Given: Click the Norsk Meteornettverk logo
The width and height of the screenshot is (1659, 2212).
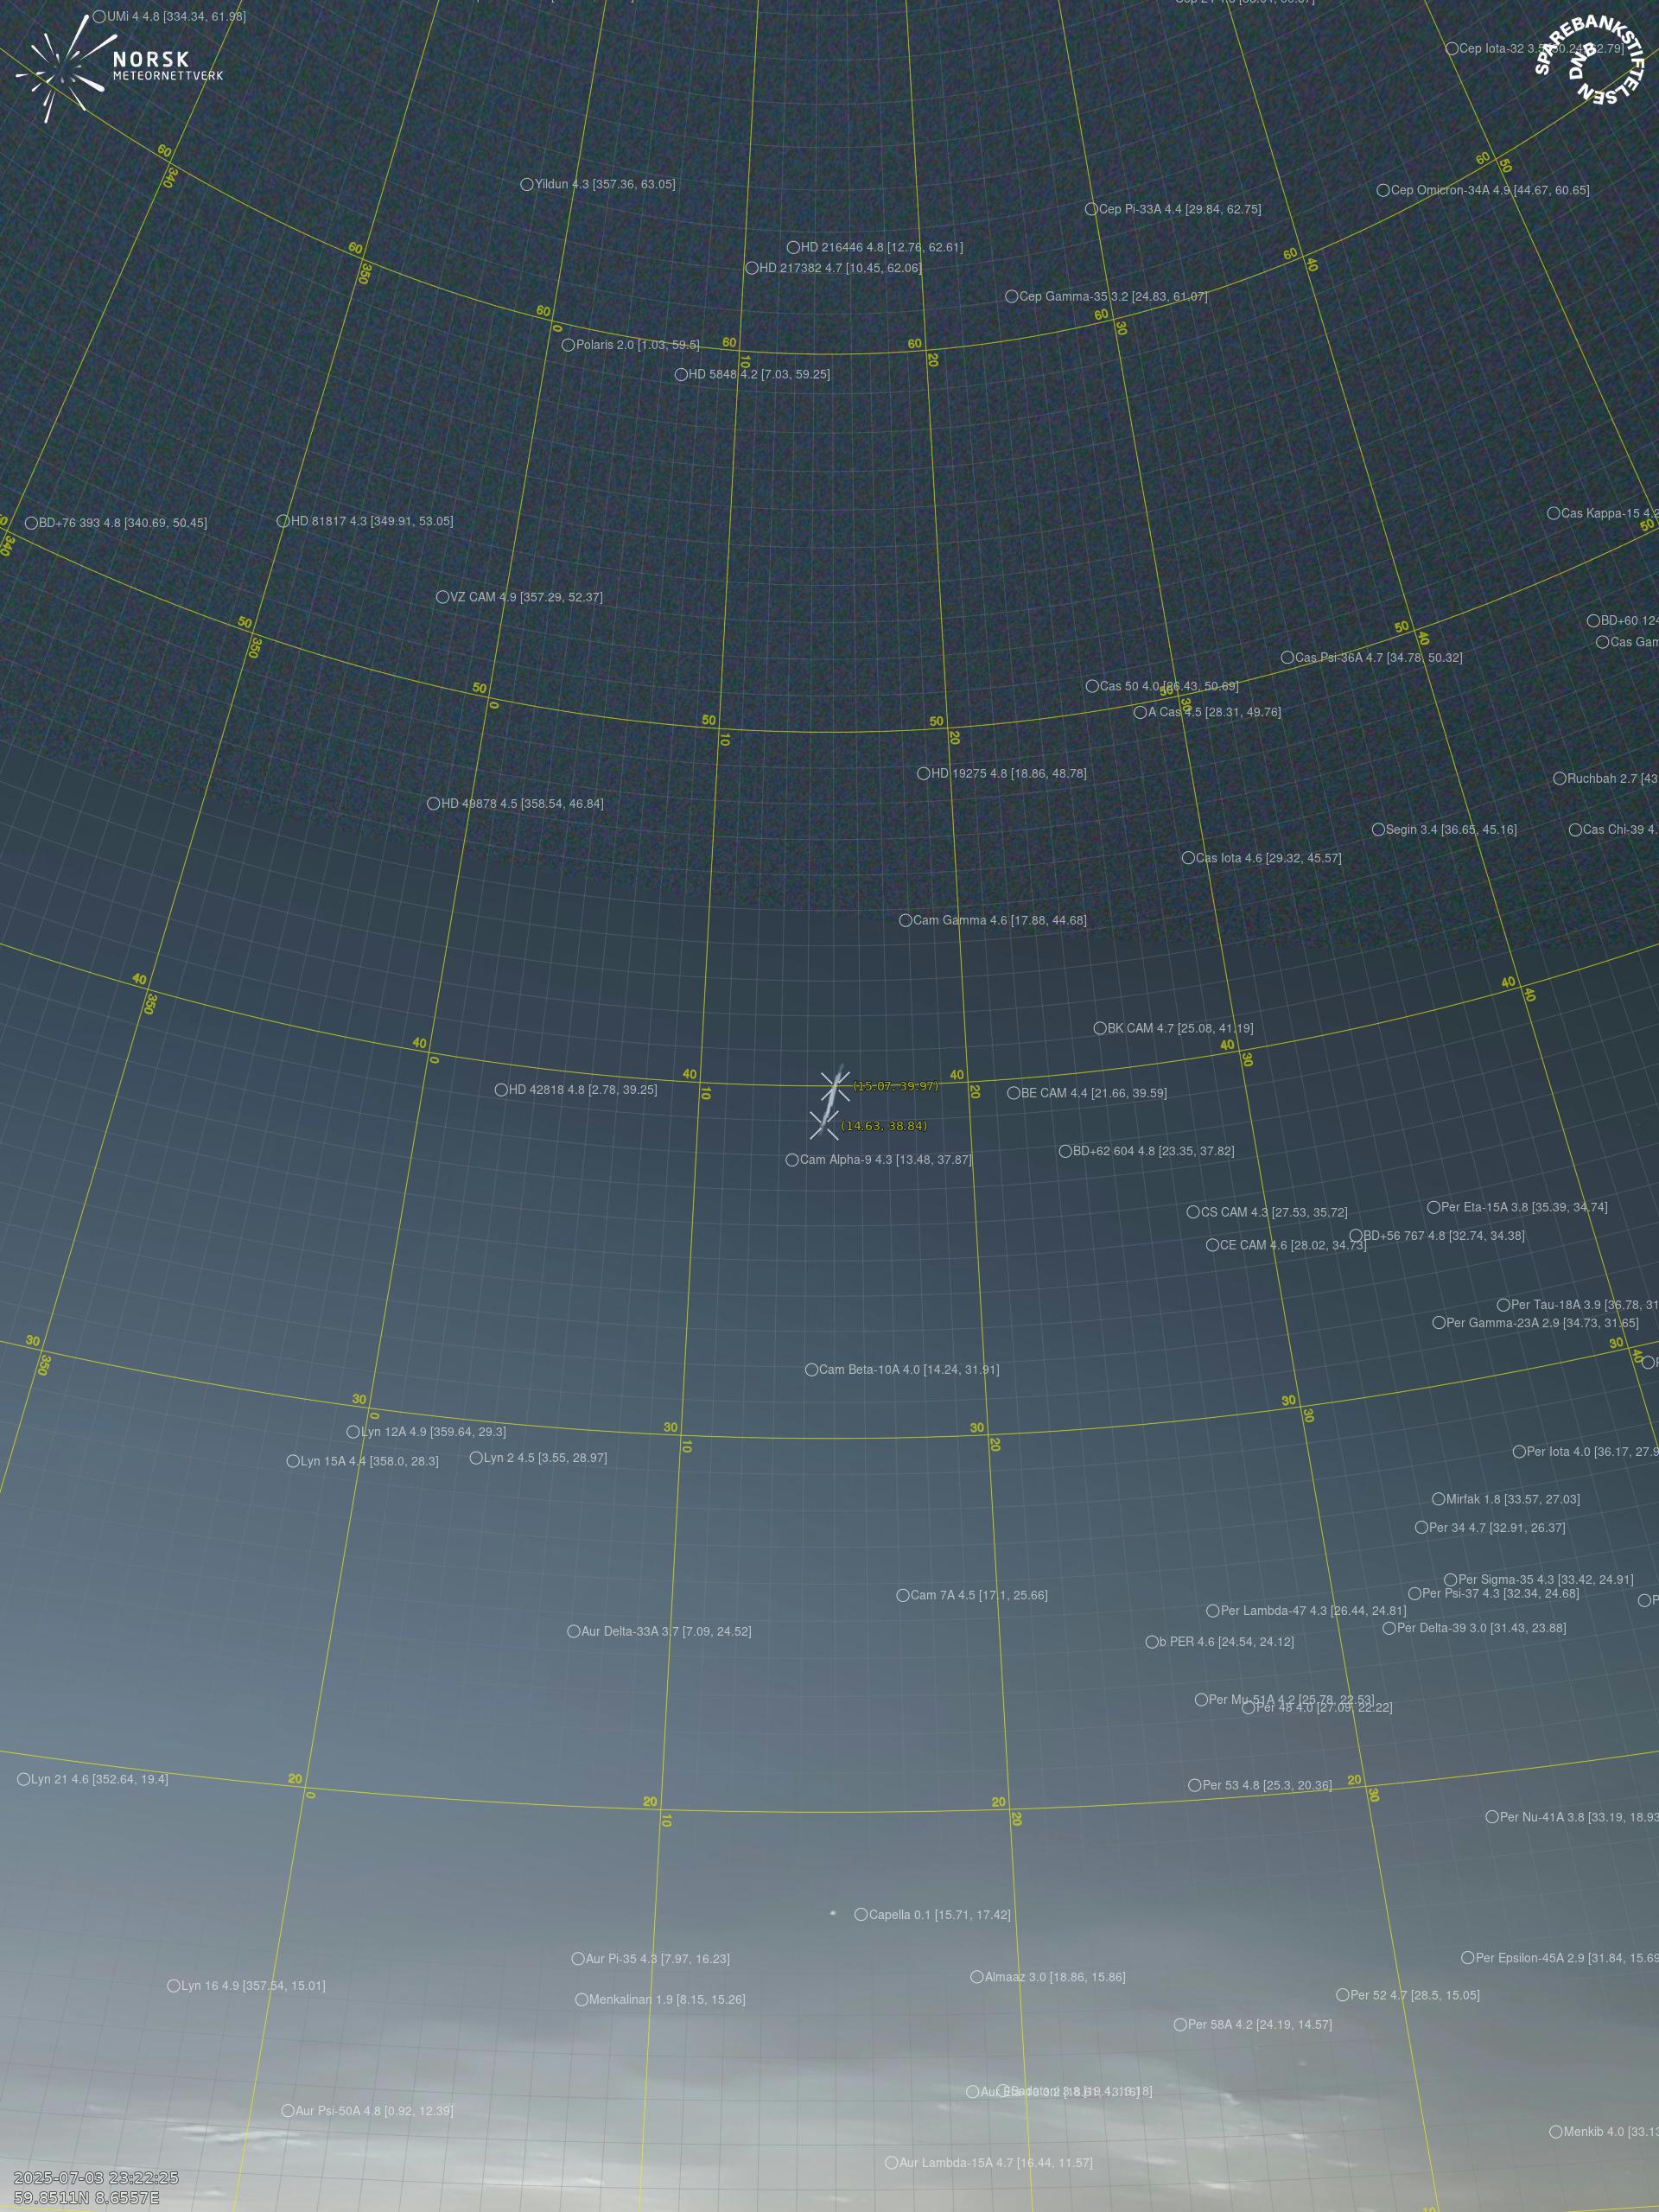Looking at the screenshot, I should (x=118, y=68).
